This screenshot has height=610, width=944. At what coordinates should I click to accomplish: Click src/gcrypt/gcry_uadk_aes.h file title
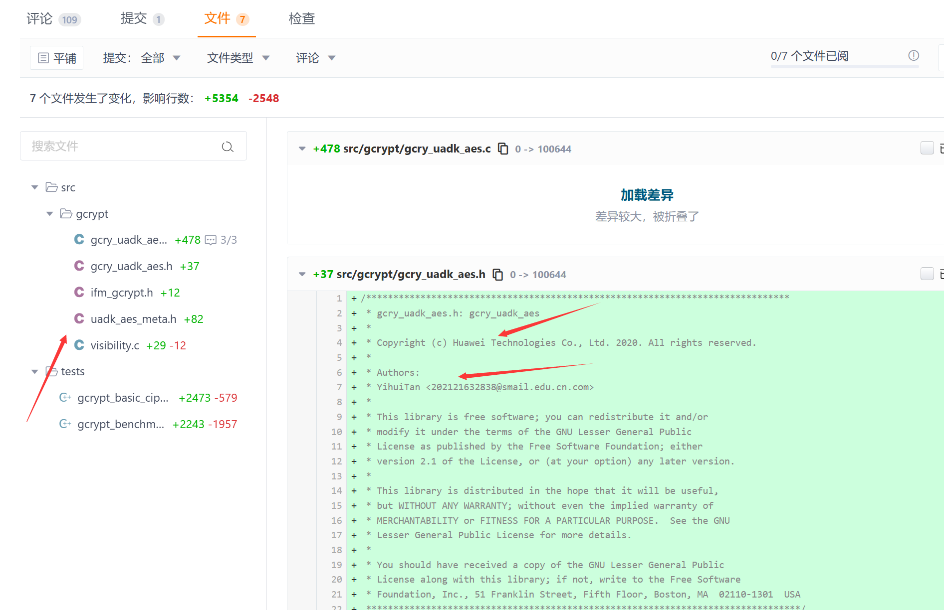411,275
